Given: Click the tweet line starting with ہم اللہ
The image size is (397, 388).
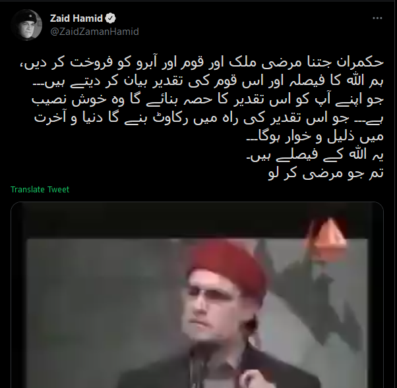Looking at the screenshot, I should (208, 81).
